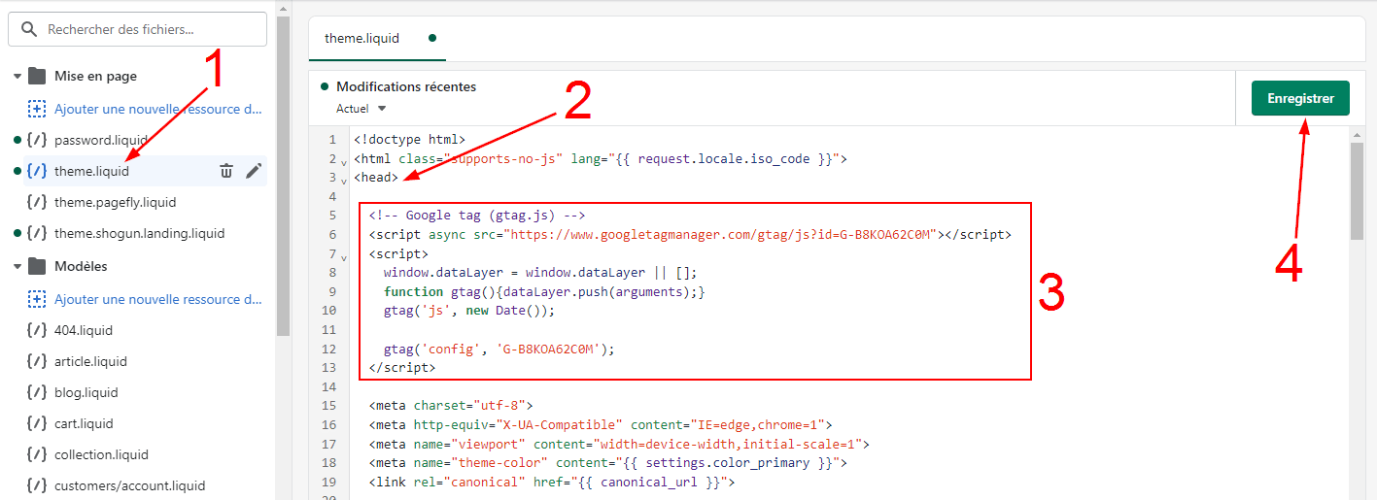Click the liquid file icon beside password.liquid
The width and height of the screenshot is (1377, 500).
coord(37,140)
